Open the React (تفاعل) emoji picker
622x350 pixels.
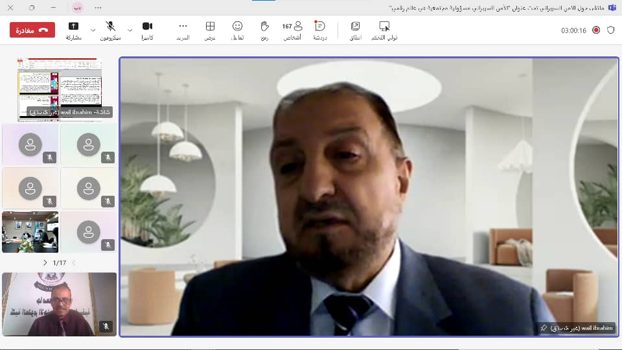click(237, 30)
